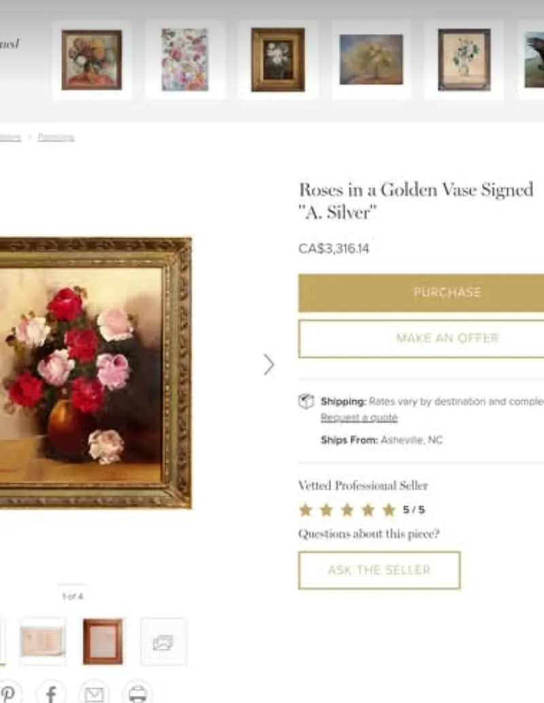The width and height of the screenshot is (544, 703).
Task: Click the five-star seller rating
Action: coord(347,510)
